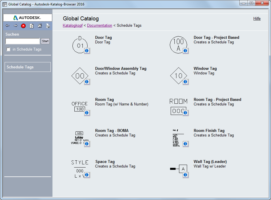Image resolution: width=271 pixels, height=200 pixels.
Task: Click the Wall Tag (Leader) title
Action: click(x=210, y=161)
